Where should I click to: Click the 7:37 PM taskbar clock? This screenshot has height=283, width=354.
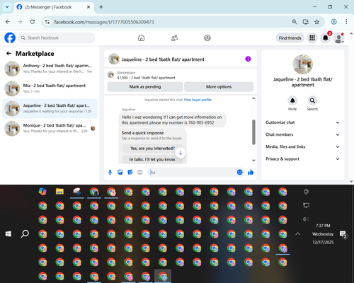click(323, 226)
